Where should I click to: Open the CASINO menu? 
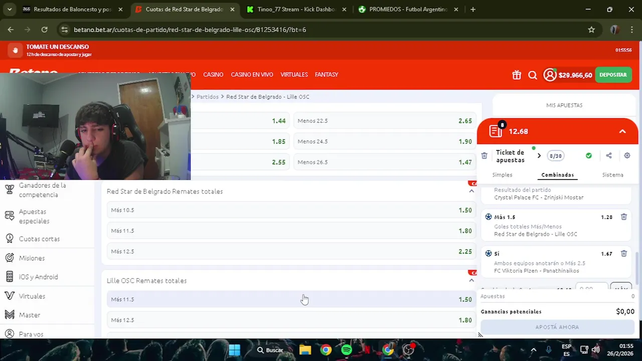213,75
